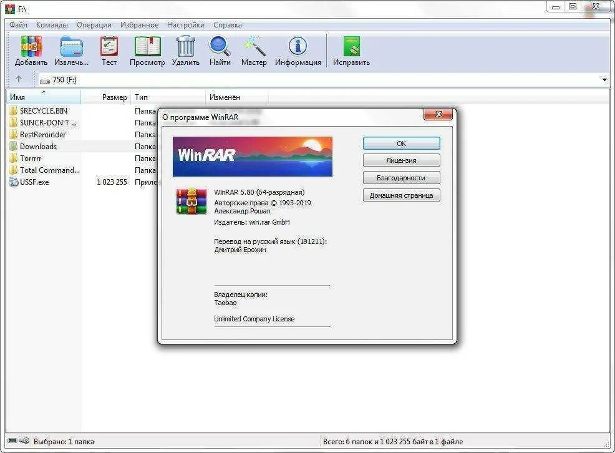The width and height of the screenshot is (615, 453).
Task: Click the Всего: 6 папок status text
Action: (x=392, y=442)
